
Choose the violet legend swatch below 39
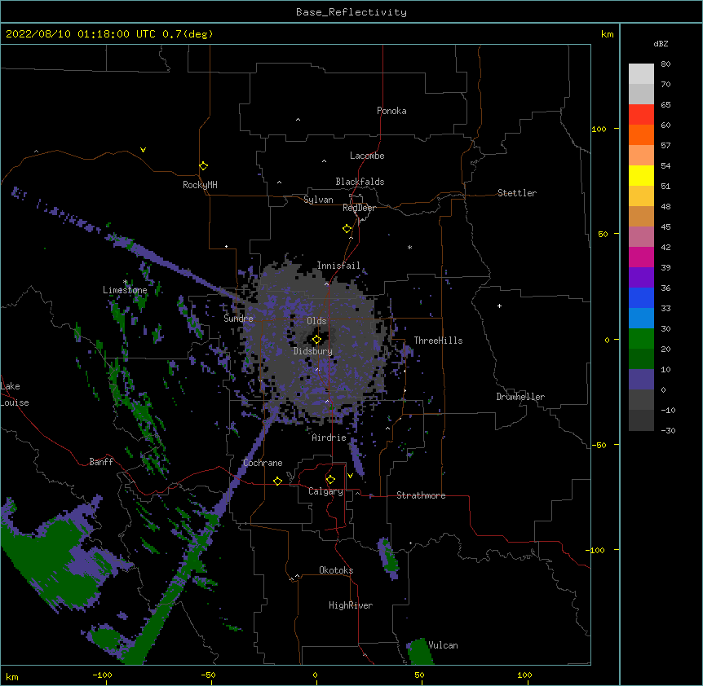pos(641,278)
